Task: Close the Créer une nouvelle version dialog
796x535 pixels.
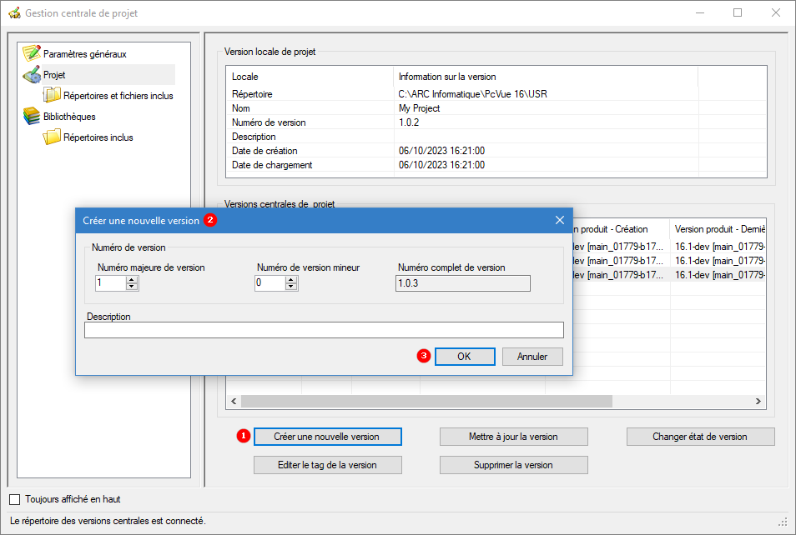Action: tap(559, 220)
